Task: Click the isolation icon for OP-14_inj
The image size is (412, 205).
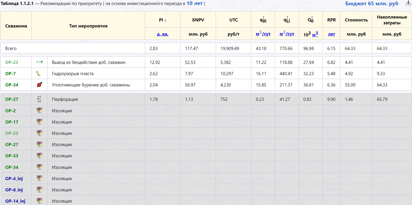Action: [40, 201]
